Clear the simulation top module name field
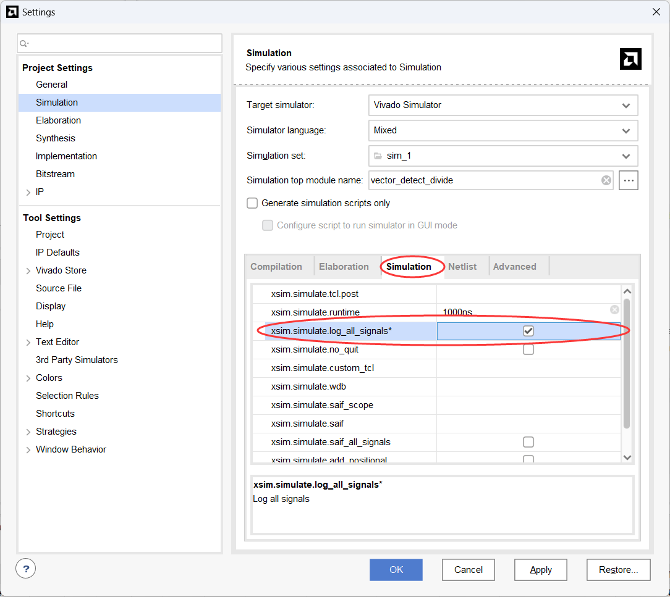 coord(606,180)
